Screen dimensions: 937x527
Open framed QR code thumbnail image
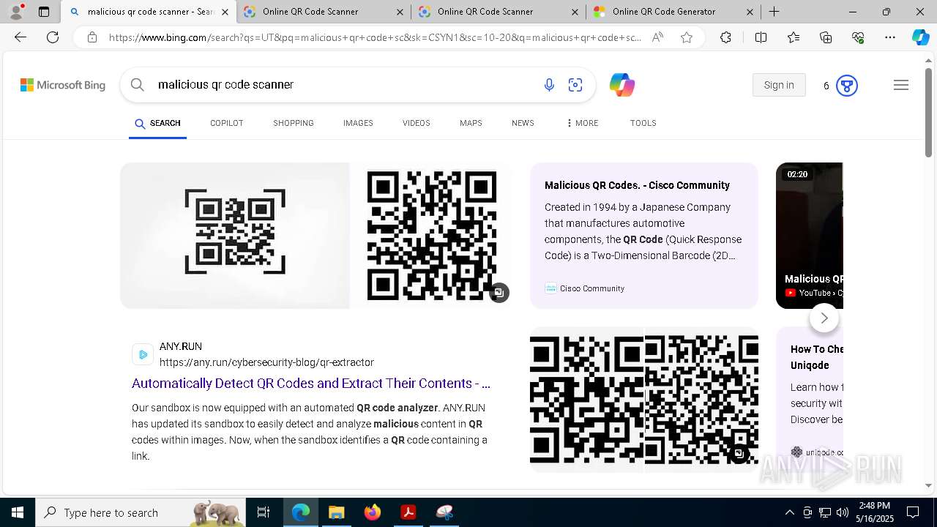click(235, 236)
